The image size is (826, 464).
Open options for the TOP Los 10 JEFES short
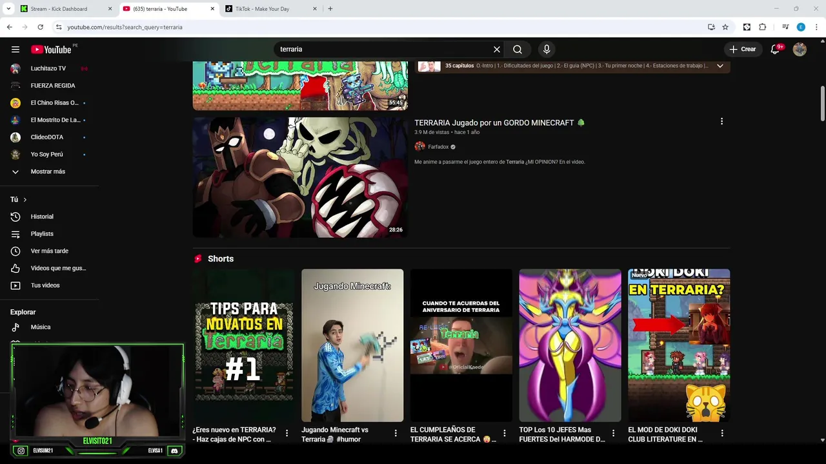coord(613,433)
